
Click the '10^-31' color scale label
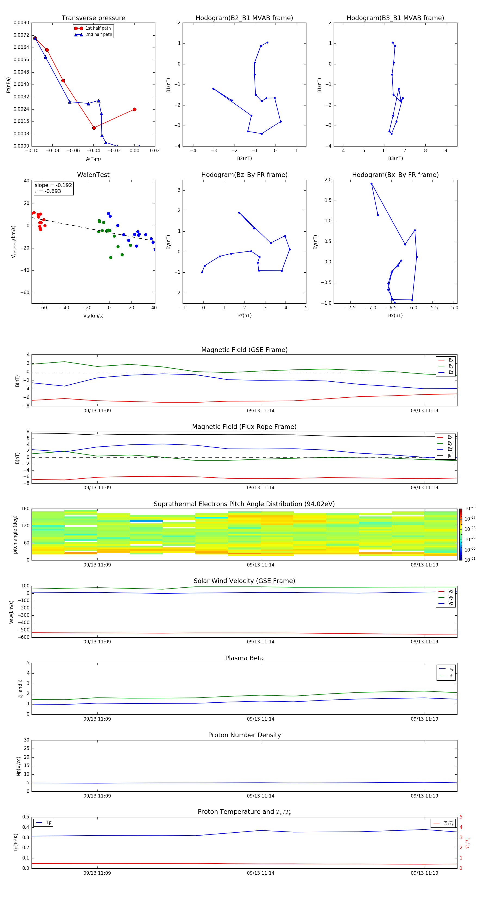[470, 560]
